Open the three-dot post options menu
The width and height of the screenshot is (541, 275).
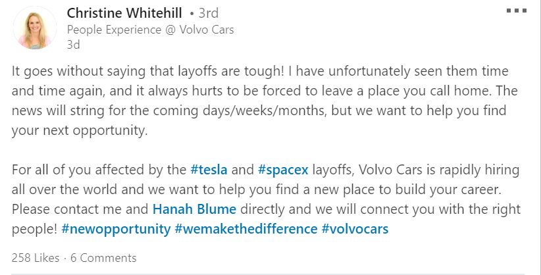point(517,11)
